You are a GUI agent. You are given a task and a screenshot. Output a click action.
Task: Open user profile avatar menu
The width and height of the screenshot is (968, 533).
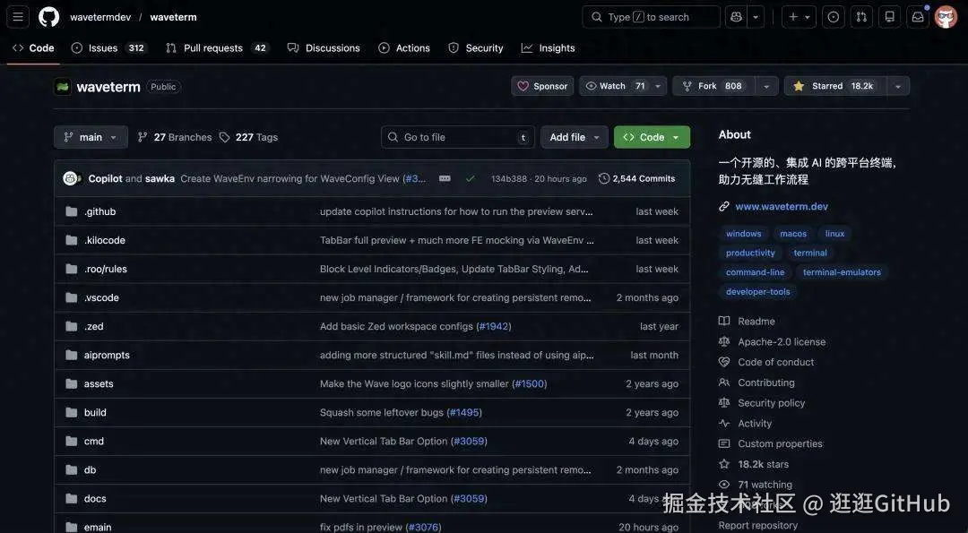pos(946,17)
